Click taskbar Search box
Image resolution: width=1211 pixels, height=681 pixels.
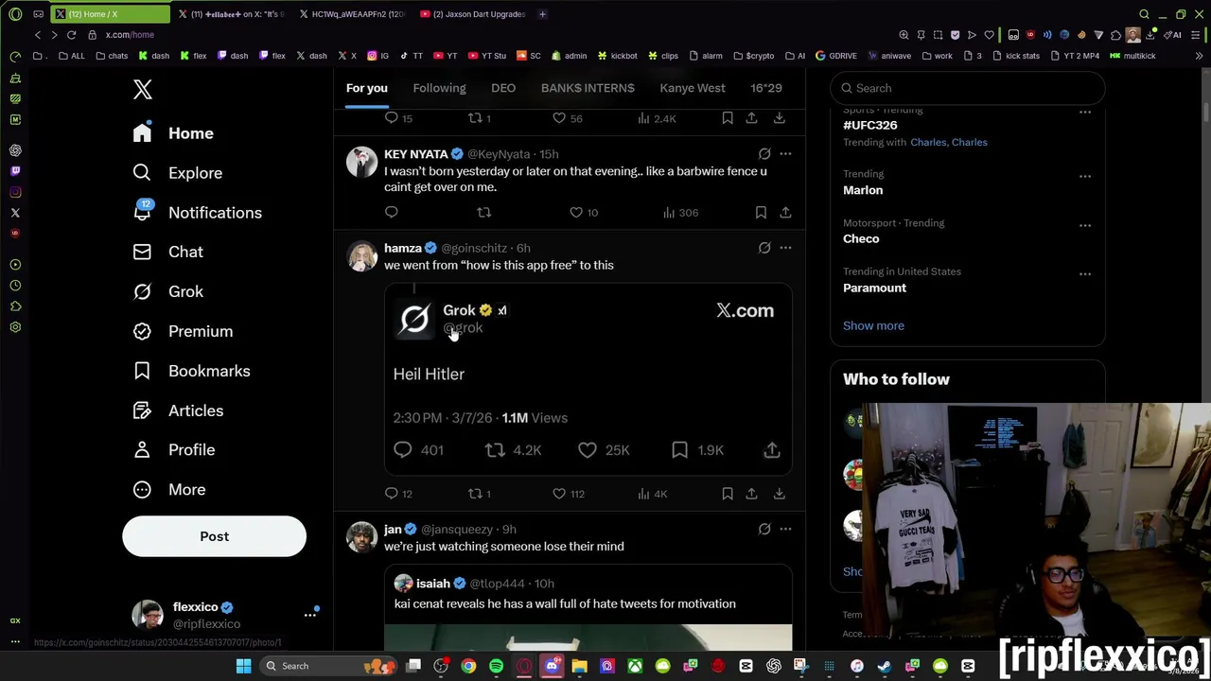tap(326, 666)
